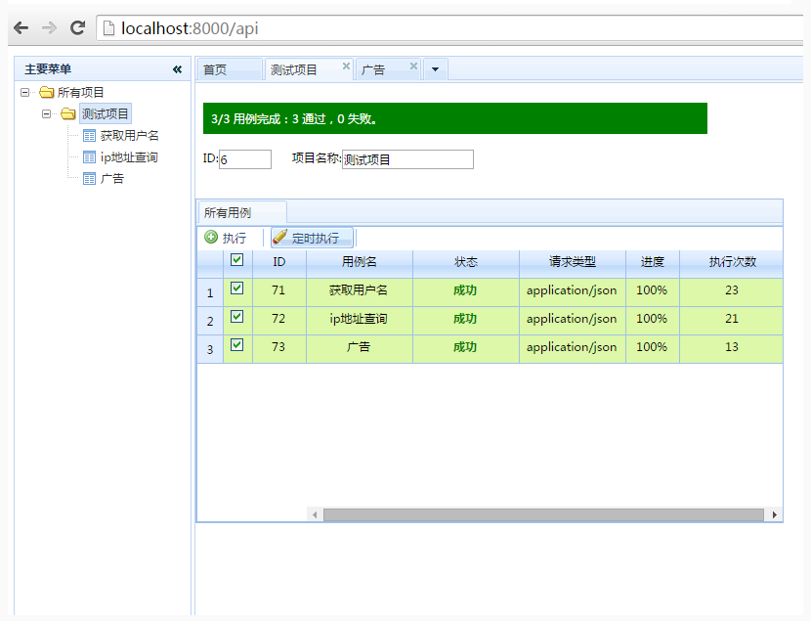Sort by the 执行次数 column header
This screenshot has width=811, height=621.
coord(732,262)
